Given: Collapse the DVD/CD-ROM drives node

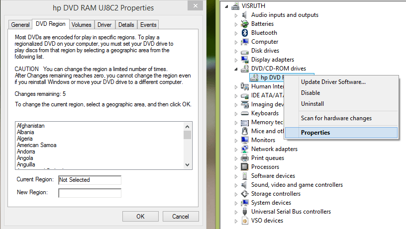Looking at the screenshot, I should pos(236,69).
